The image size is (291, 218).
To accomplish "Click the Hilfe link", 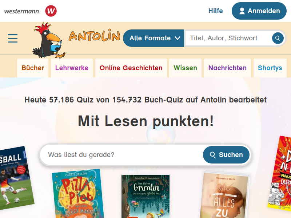I will (216, 11).
